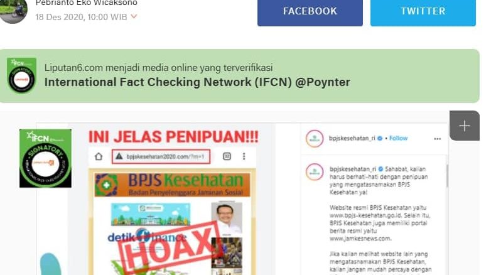Click the Instagram caption scrollbar

click(x=447, y=176)
